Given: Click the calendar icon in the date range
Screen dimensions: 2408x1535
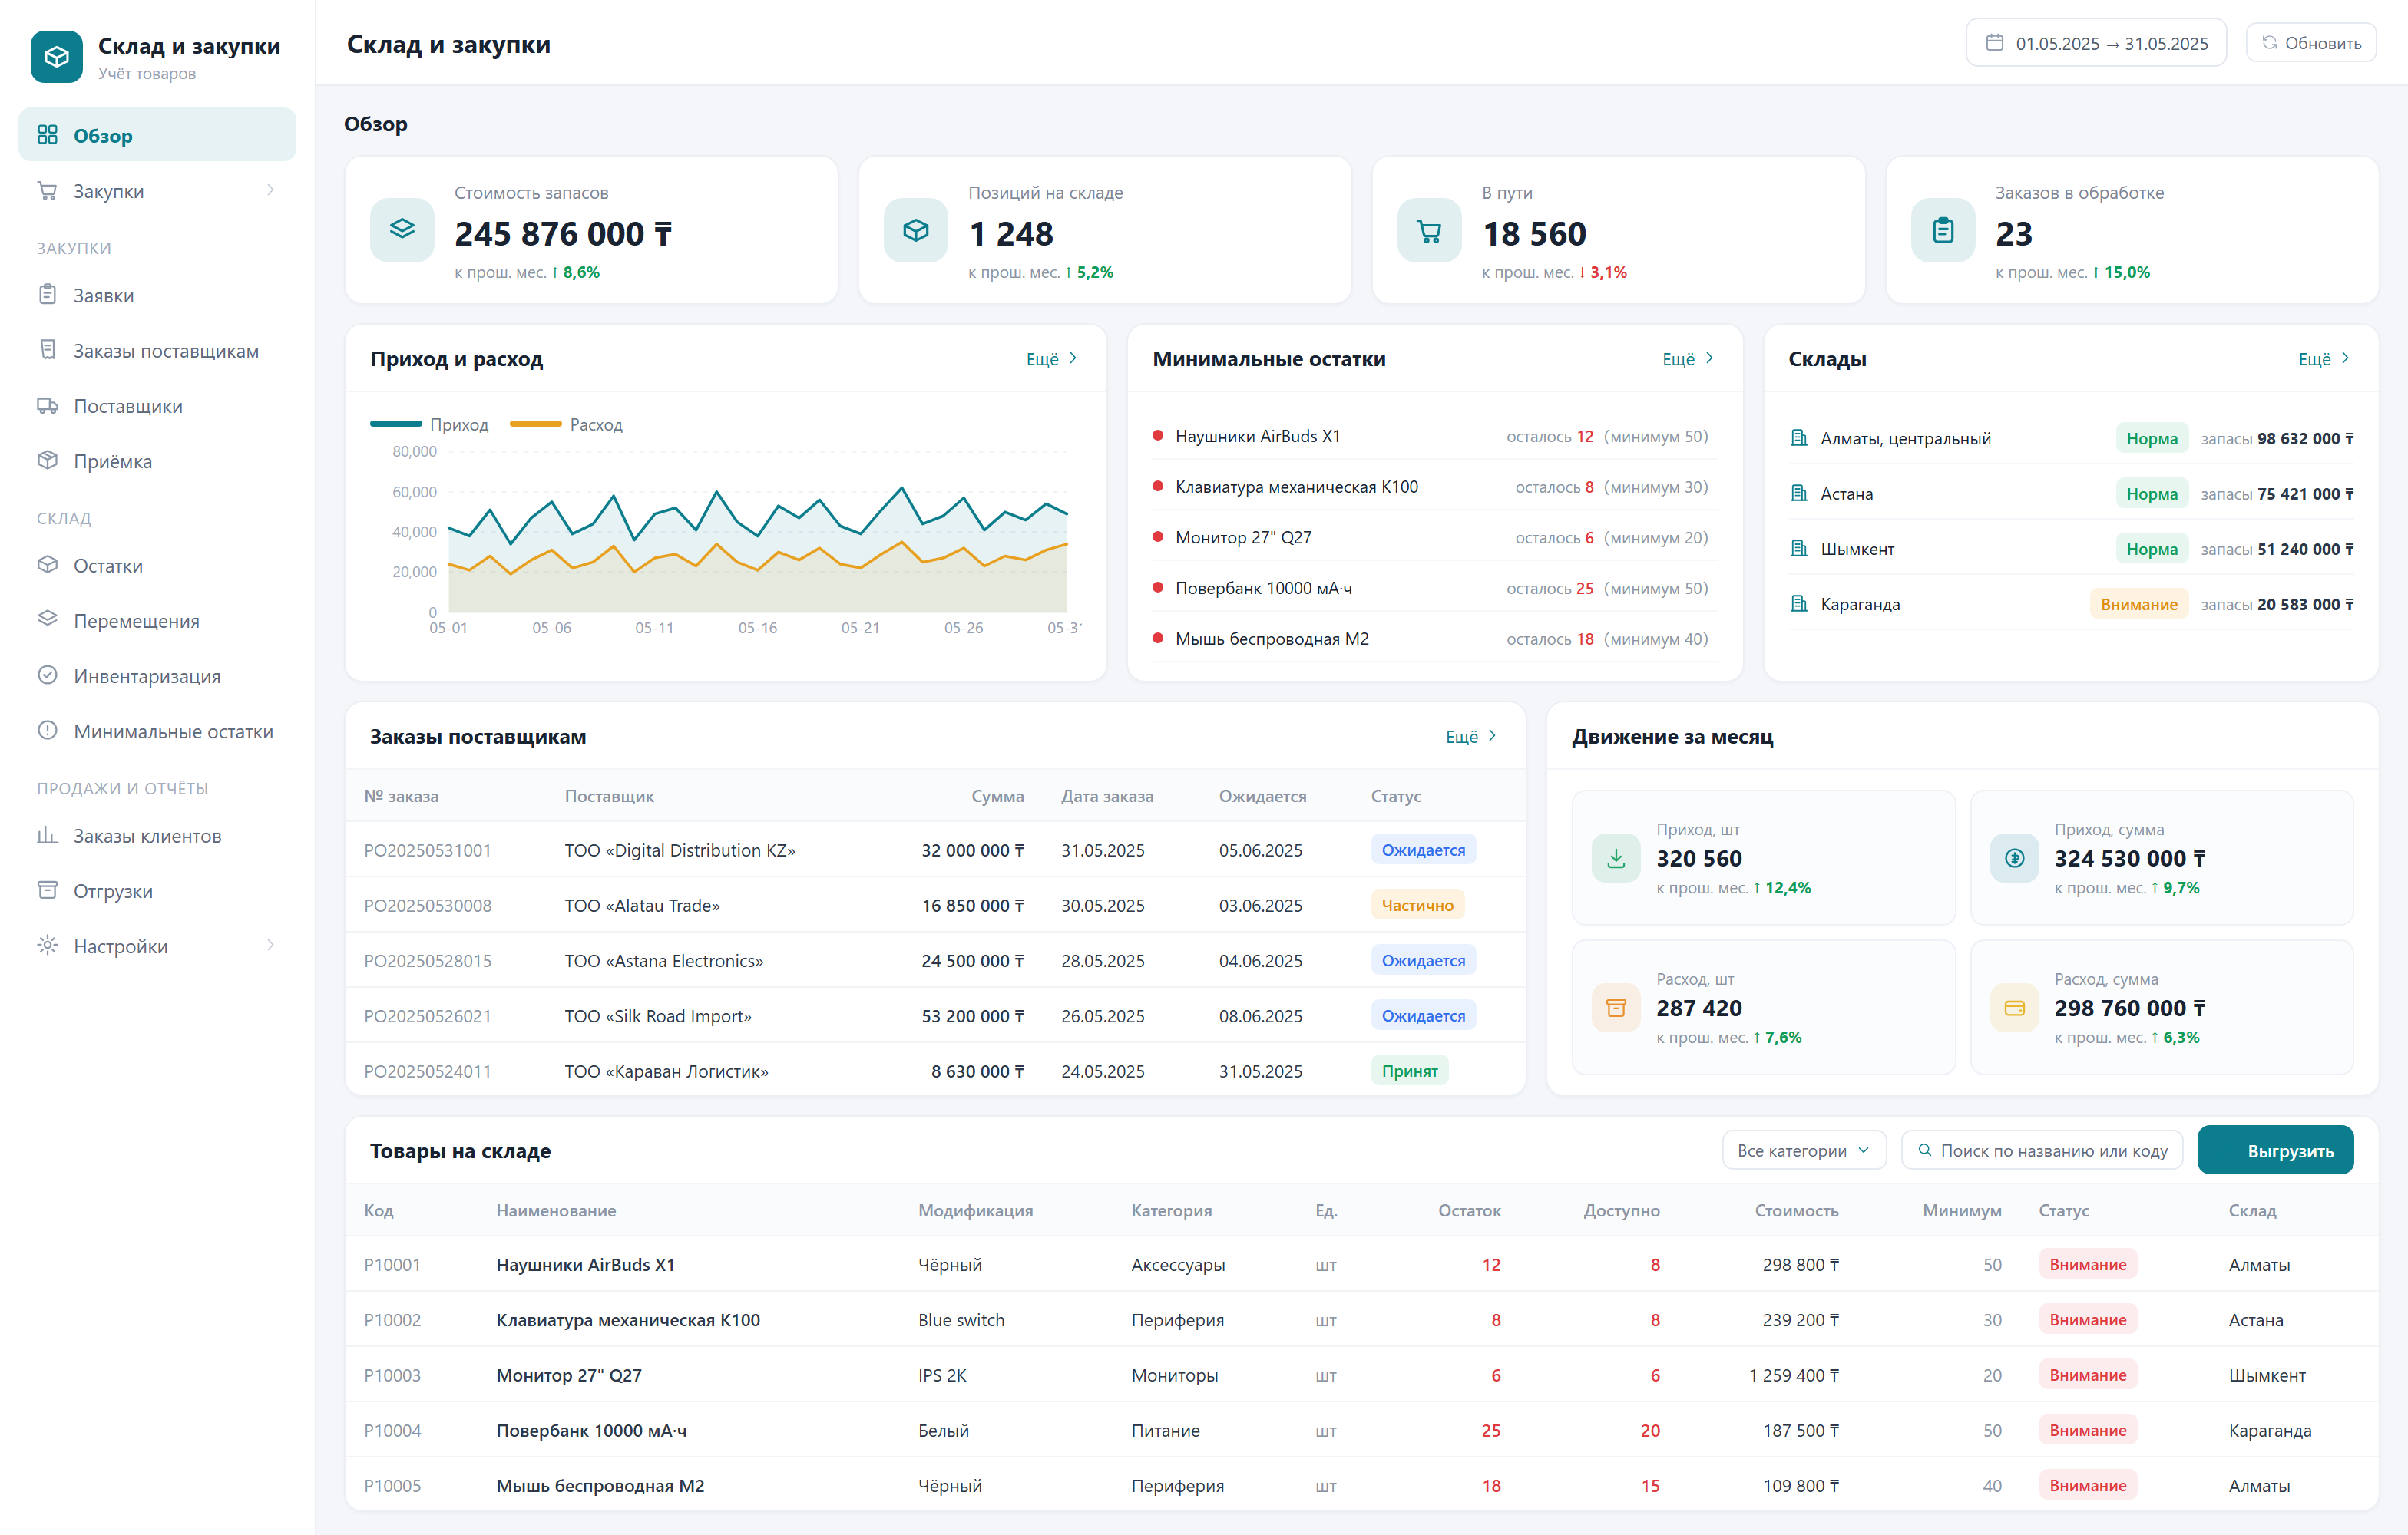Looking at the screenshot, I should coord(1994,43).
